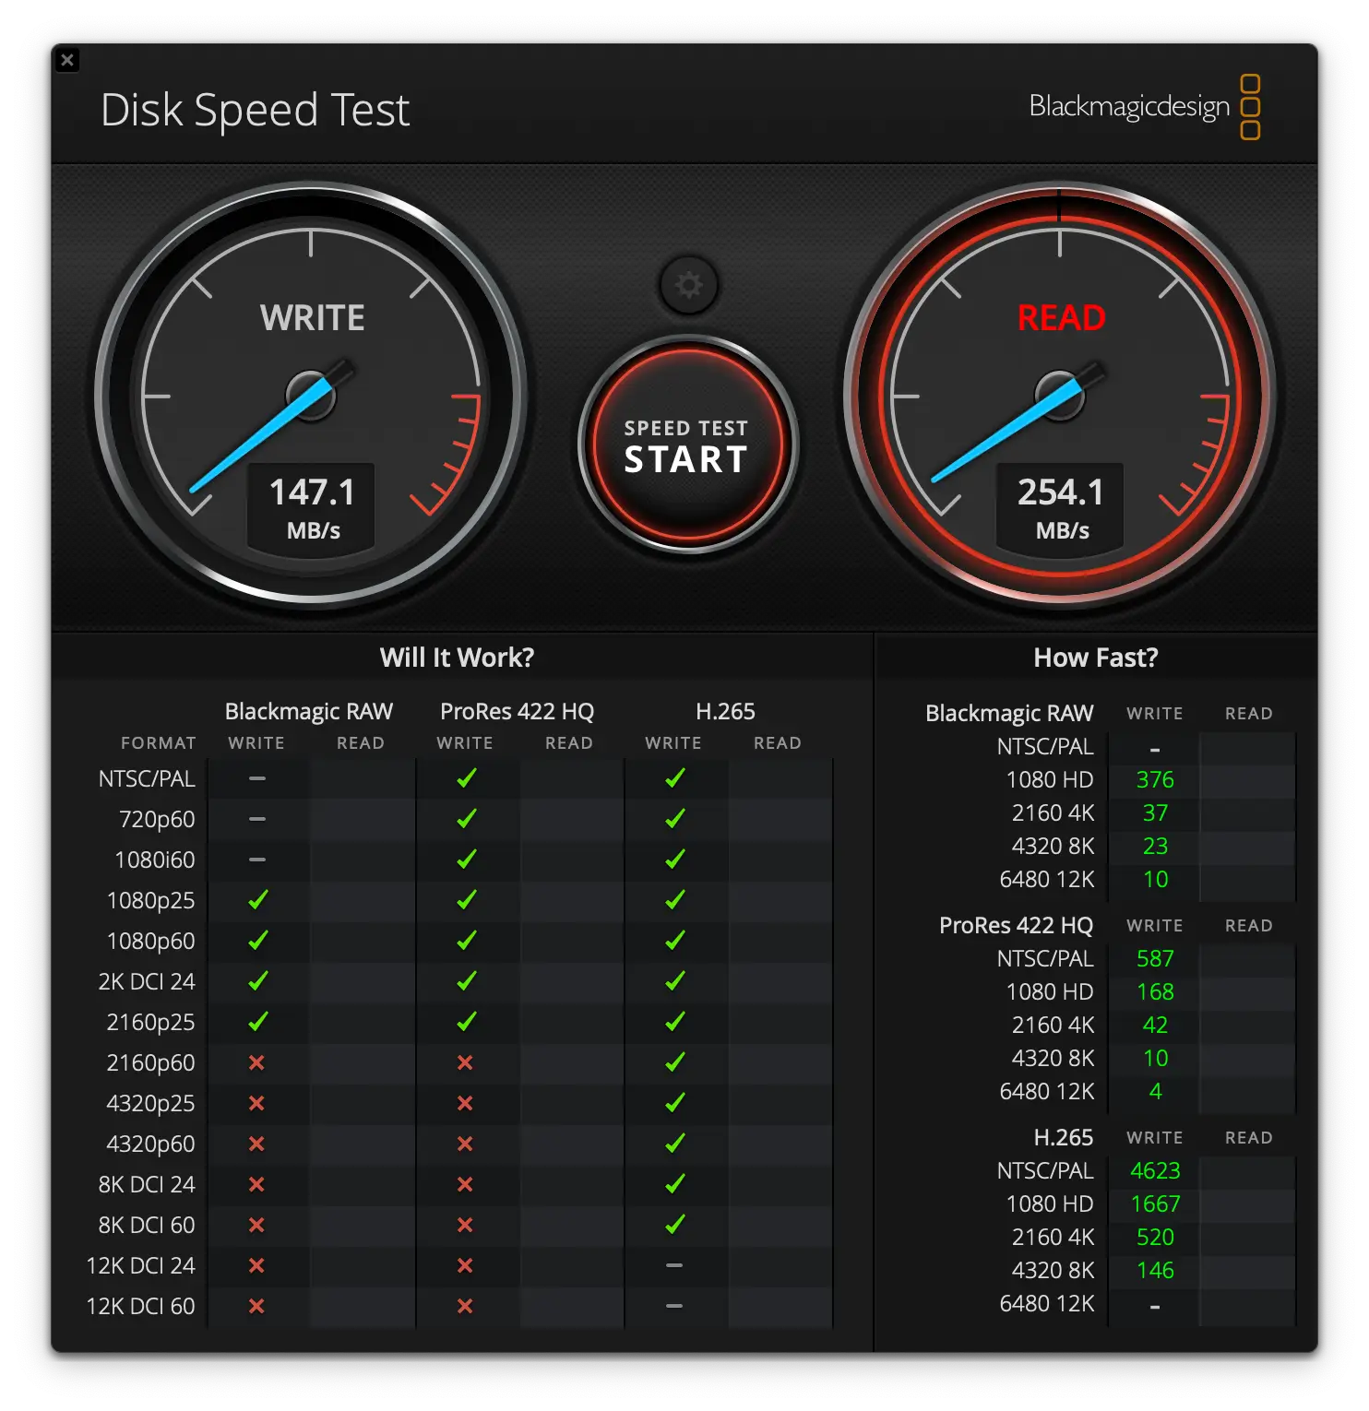Click the H.265 12K DCI 24 dash mark

pyautogui.click(x=674, y=1265)
